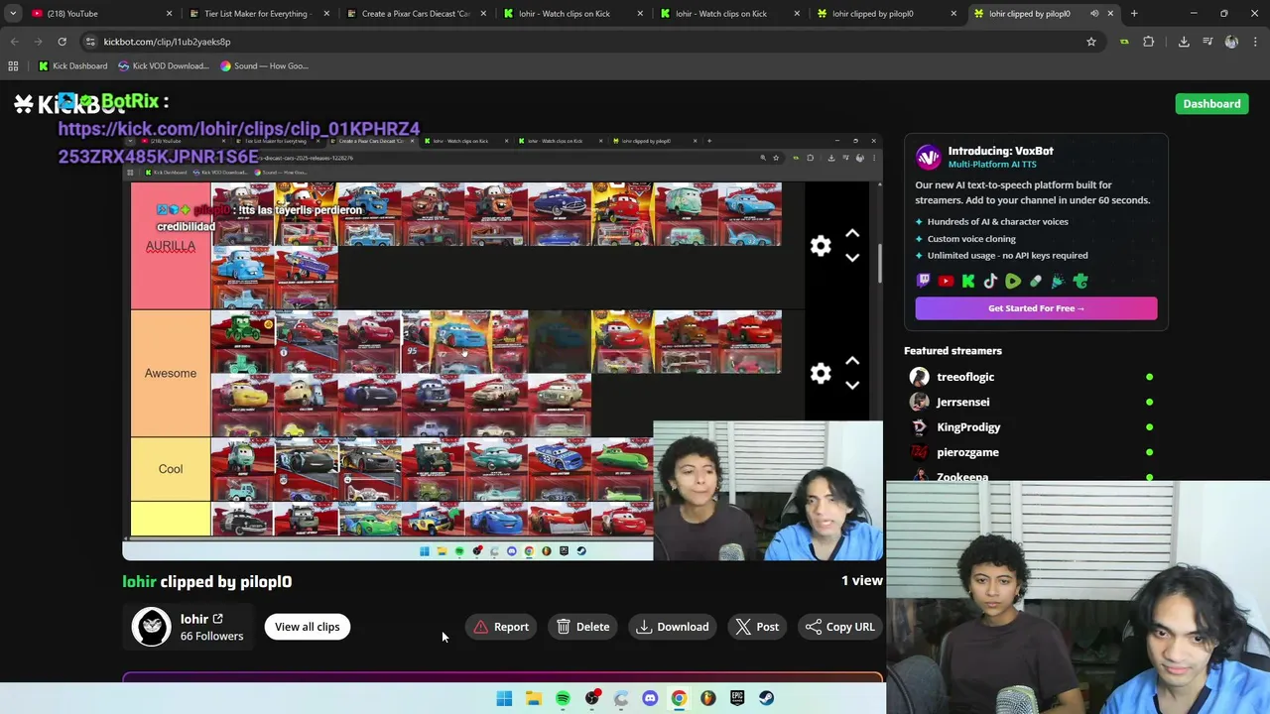Click the Kick platform icon in VoxBot ad

[968, 281]
